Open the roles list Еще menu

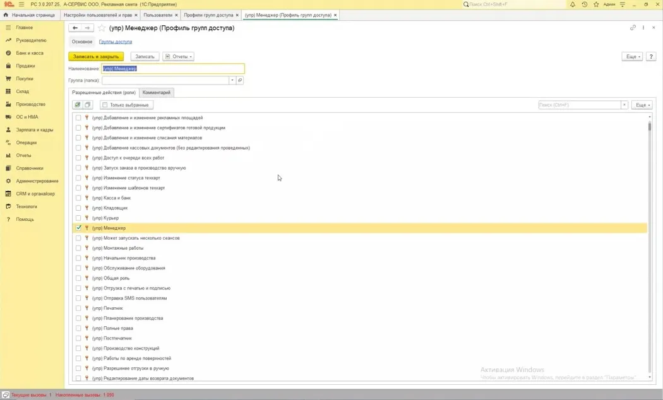642,105
